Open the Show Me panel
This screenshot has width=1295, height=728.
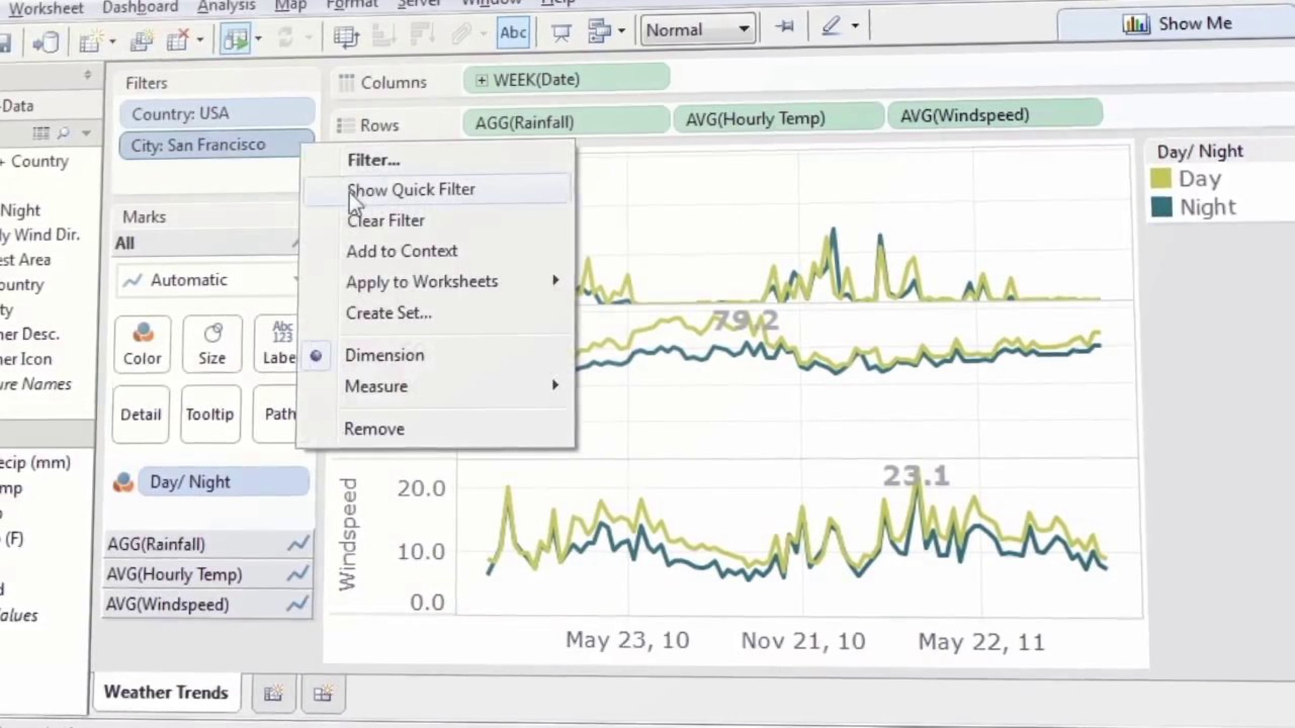click(x=1176, y=24)
